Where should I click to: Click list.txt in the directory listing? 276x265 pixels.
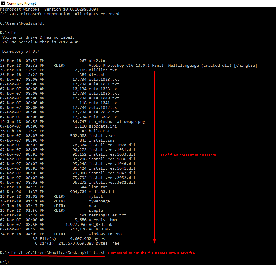coord(98,187)
